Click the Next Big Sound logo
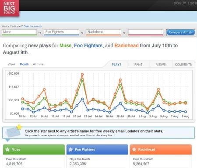197x168 pixels. pyautogui.click(x=10, y=8)
